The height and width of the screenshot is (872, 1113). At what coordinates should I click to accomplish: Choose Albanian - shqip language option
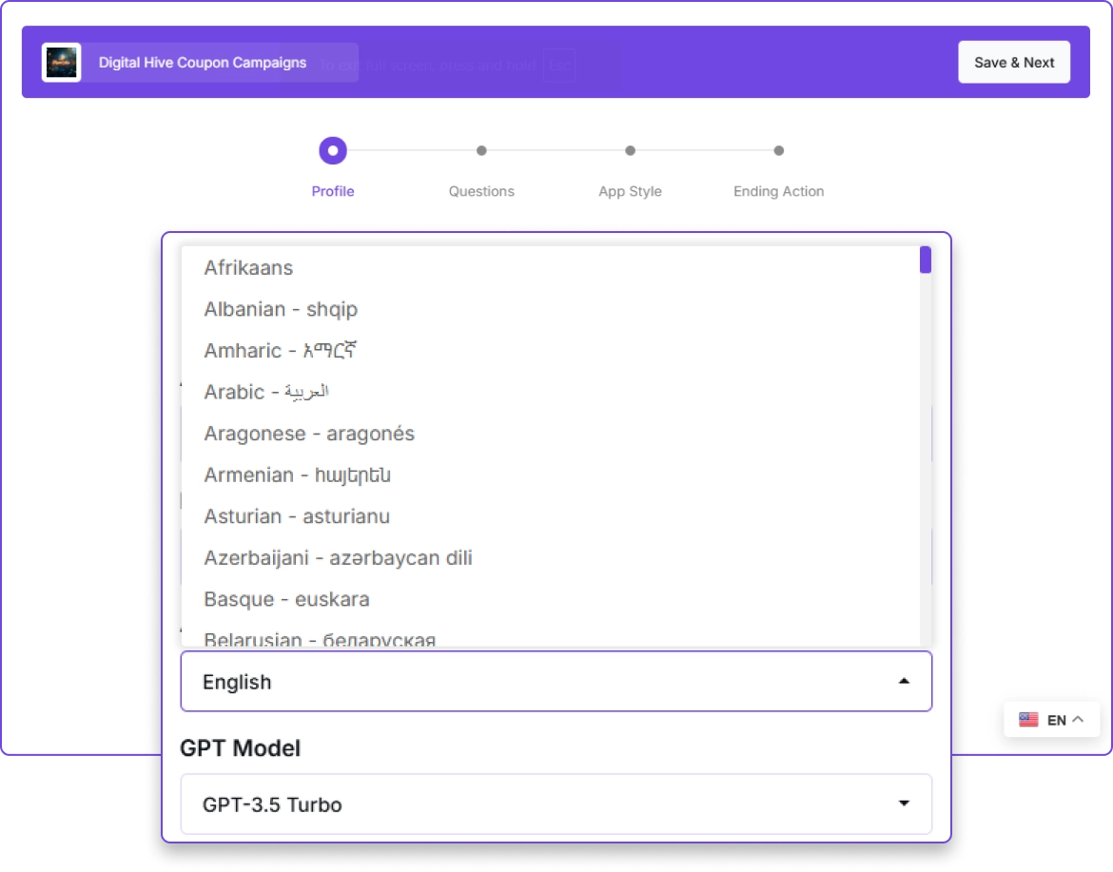281,310
